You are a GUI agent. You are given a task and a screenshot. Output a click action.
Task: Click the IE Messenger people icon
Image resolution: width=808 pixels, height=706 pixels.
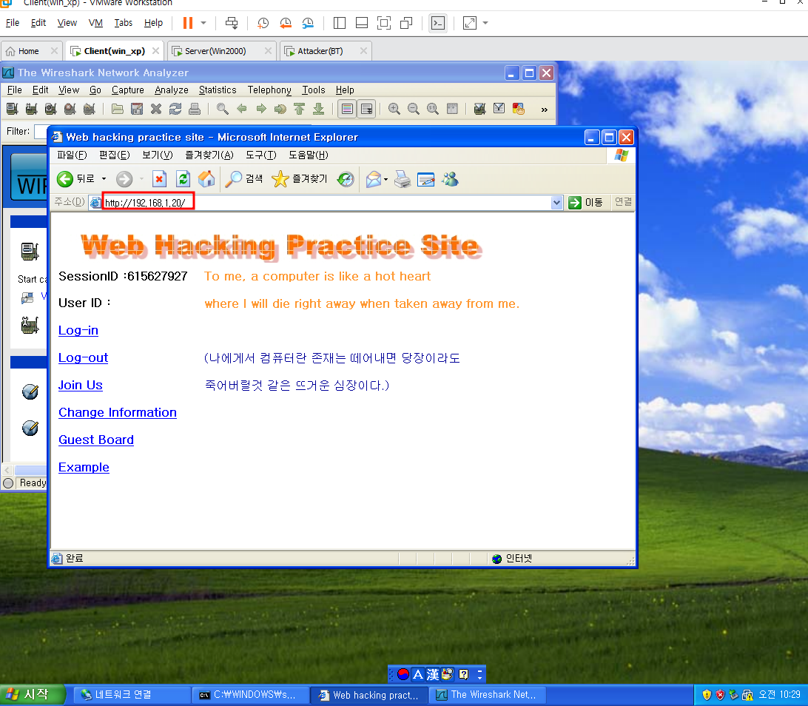point(450,179)
